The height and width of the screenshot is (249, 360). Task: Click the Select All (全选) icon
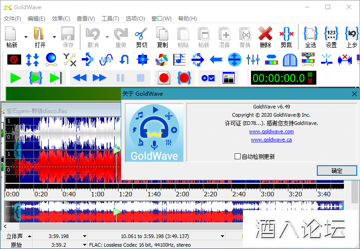coord(310,37)
